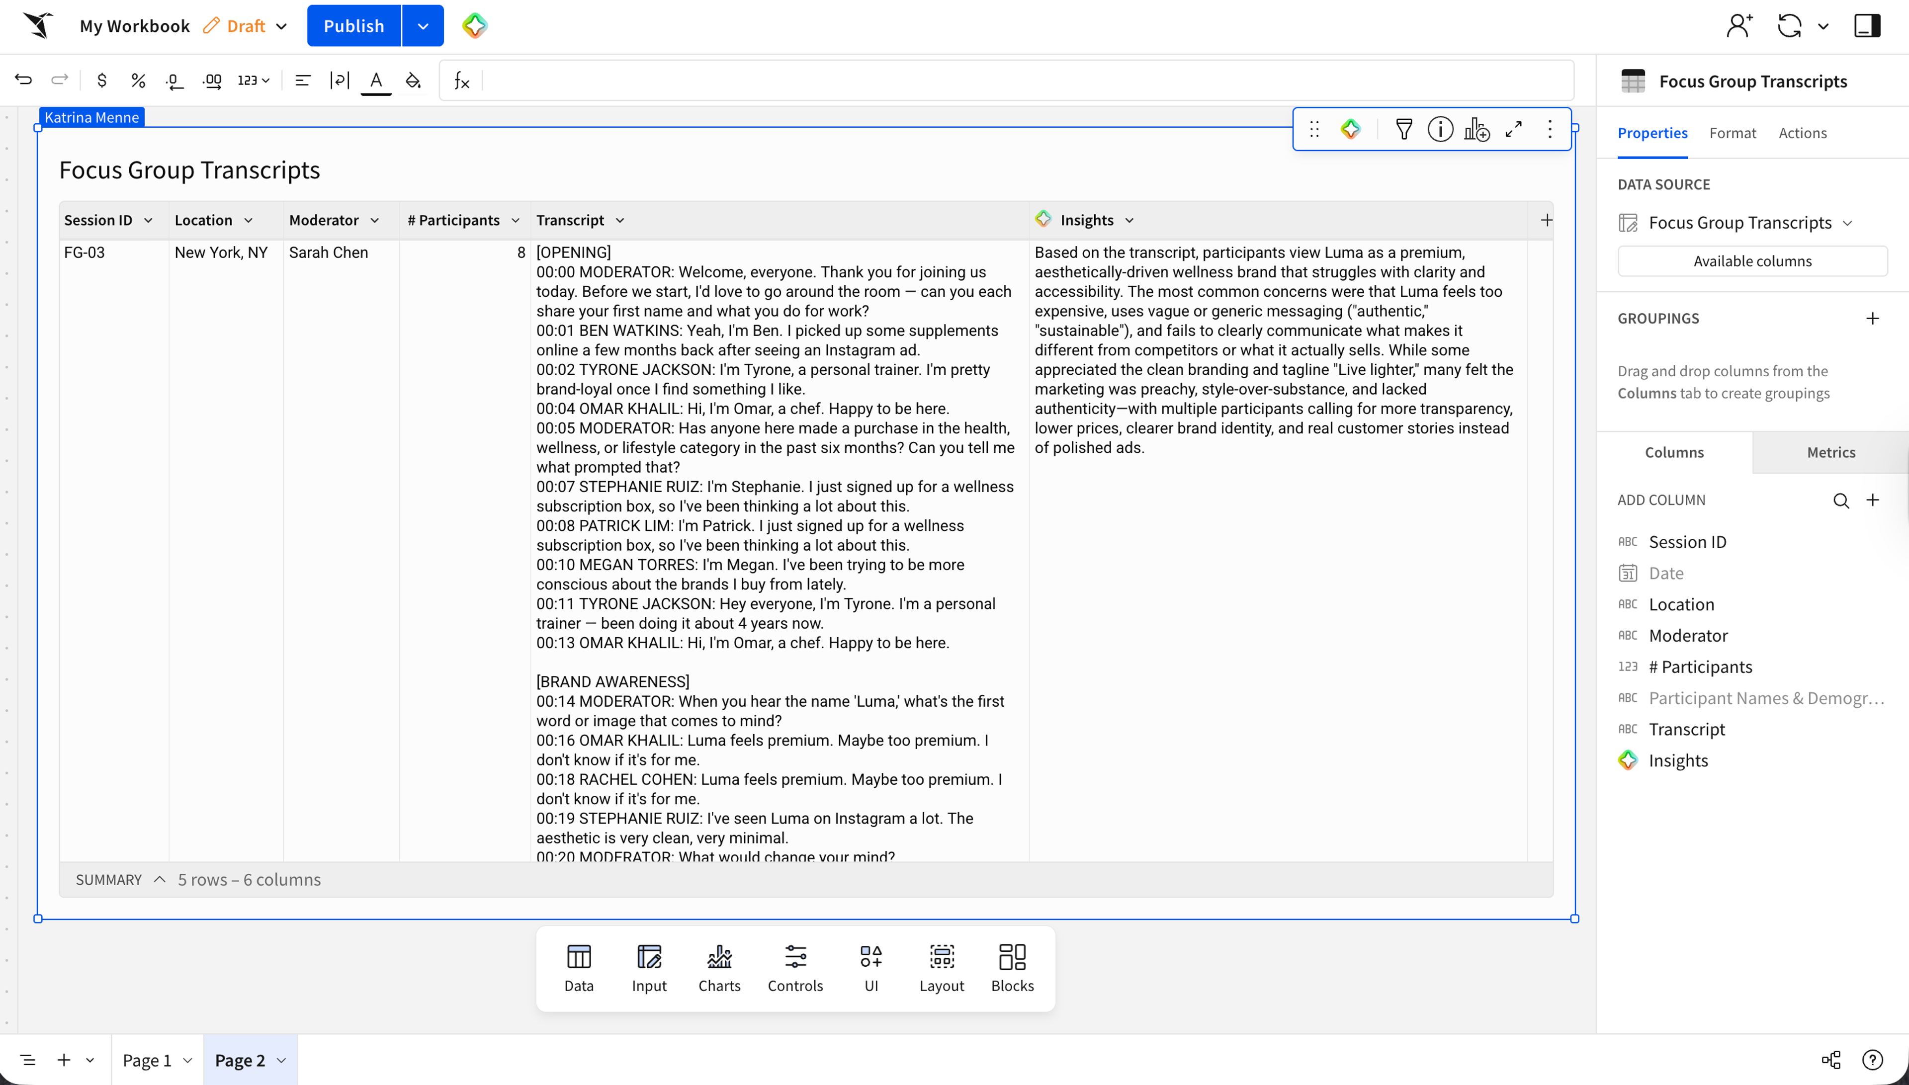Screen dimensions: 1909x1085
Task: Open the Input elements menu
Action: tap(649, 968)
